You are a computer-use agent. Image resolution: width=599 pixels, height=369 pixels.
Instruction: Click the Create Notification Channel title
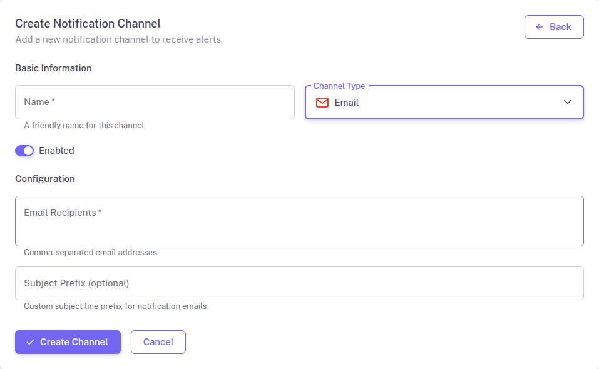pyautogui.click(x=88, y=23)
